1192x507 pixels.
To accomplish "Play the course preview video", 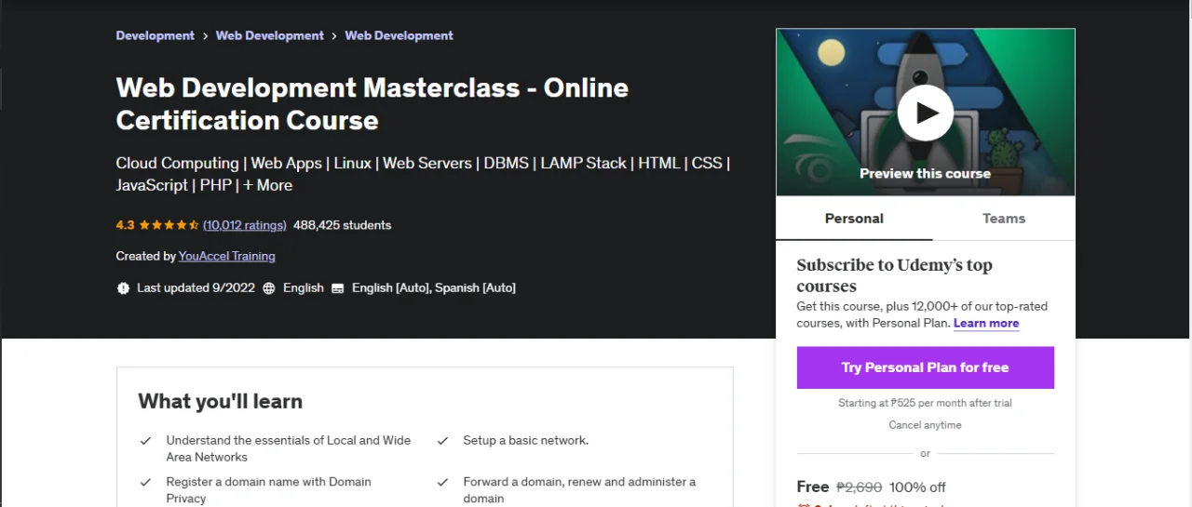I will point(925,113).
